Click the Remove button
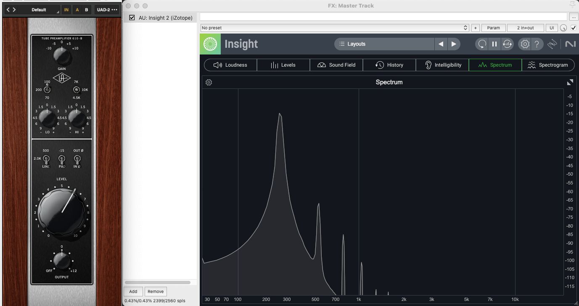The width and height of the screenshot is (579, 306). [x=155, y=291]
